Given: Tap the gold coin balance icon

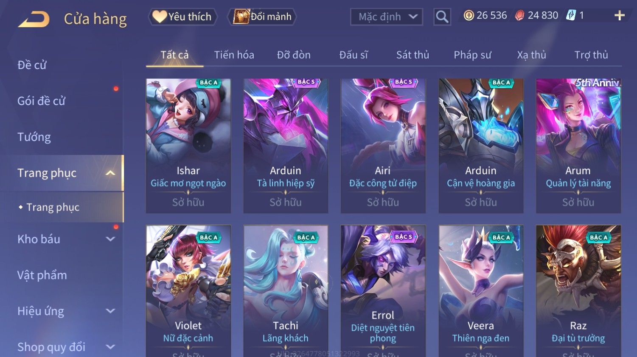Looking at the screenshot, I should 469,16.
